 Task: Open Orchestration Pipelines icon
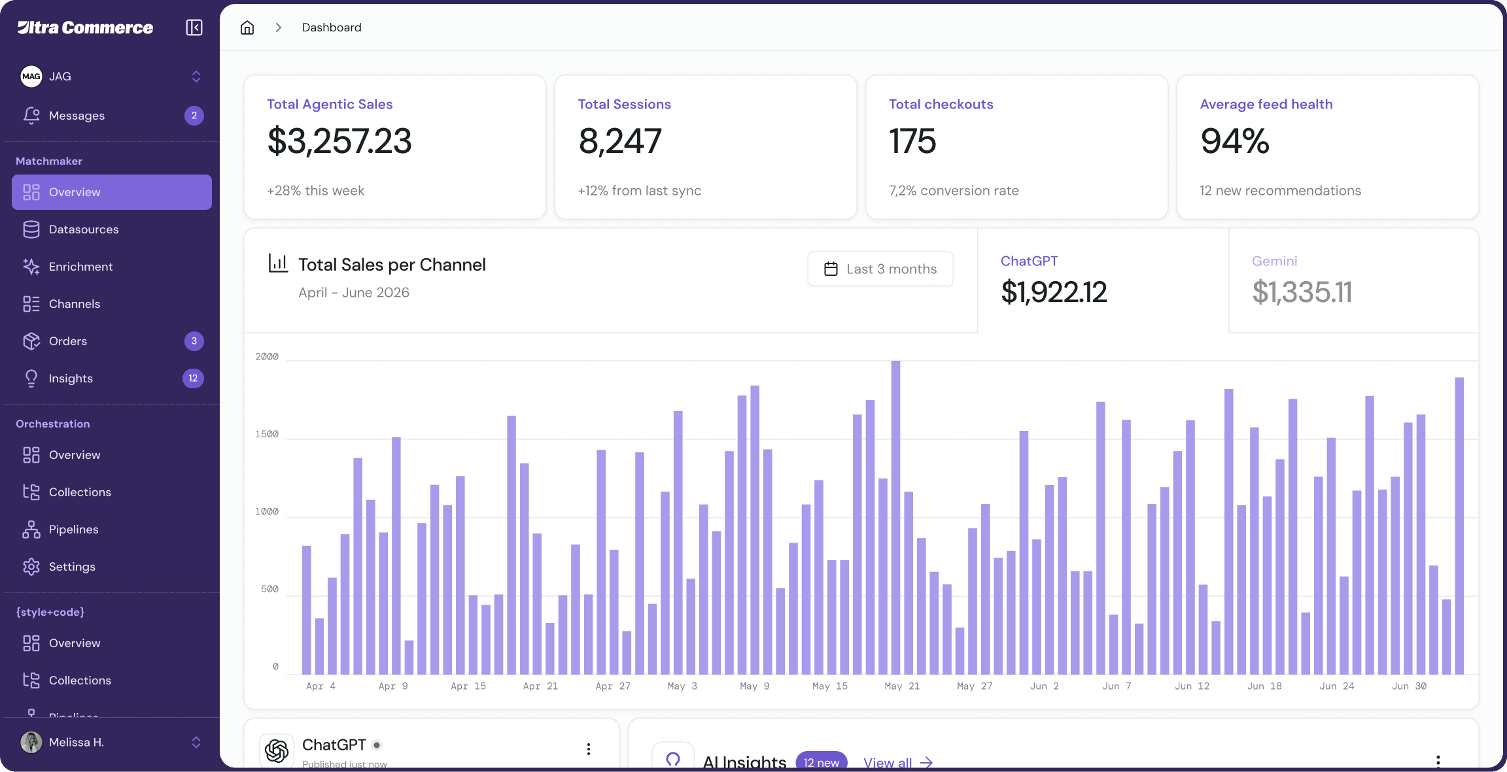pyautogui.click(x=31, y=529)
